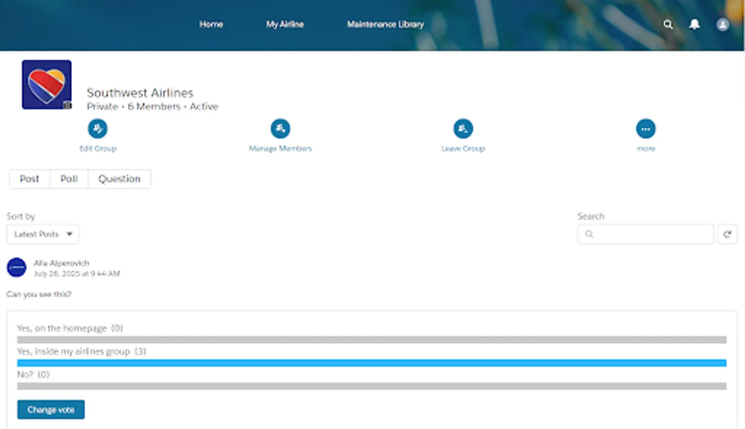Navigate to the Home tab
Image resolution: width=745 pixels, height=429 pixels.
[211, 24]
